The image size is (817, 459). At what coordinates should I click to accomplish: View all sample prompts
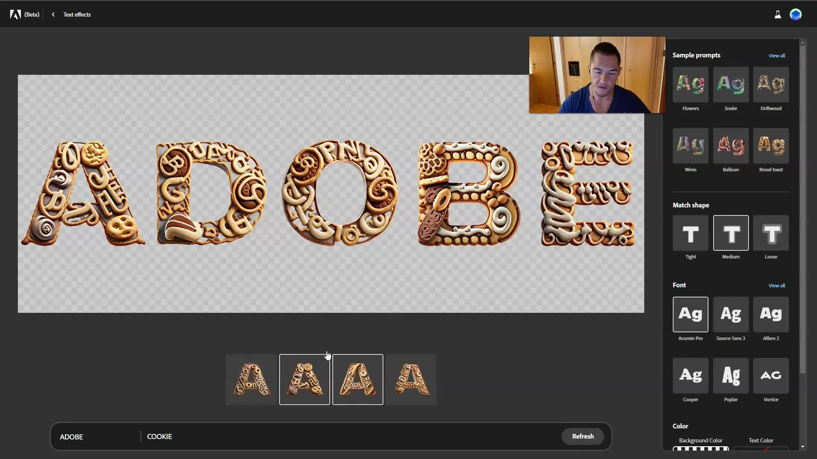point(777,55)
